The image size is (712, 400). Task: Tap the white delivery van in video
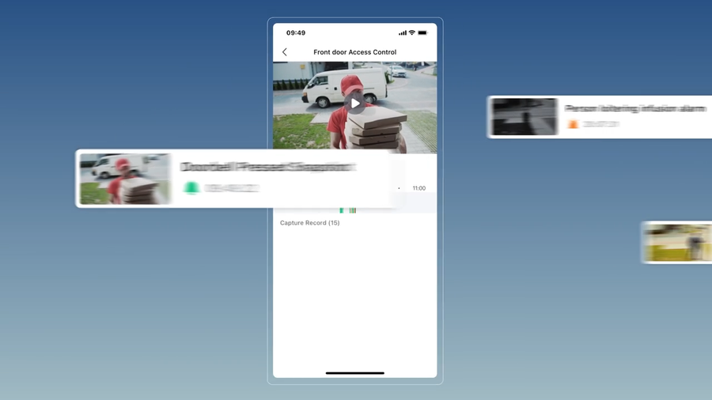(344, 87)
